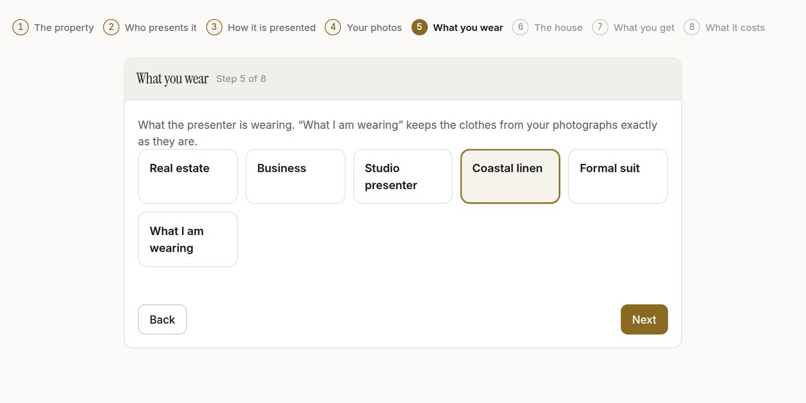Image resolution: width=806 pixels, height=403 pixels.
Task: Go to step 7 What you get
Action: pyautogui.click(x=633, y=28)
